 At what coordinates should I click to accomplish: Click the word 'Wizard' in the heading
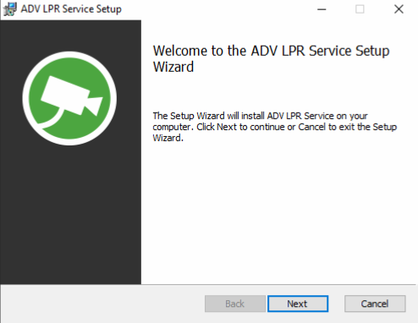pos(173,67)
